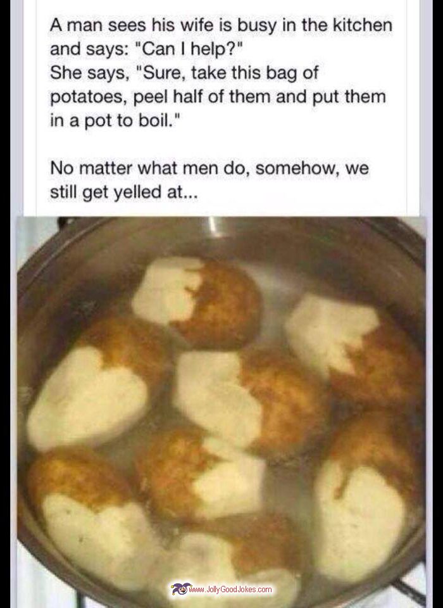443x608 pixels.
Task: Open the www.JollyGoodJokes.com watermark link
Action: coord(230,590)
